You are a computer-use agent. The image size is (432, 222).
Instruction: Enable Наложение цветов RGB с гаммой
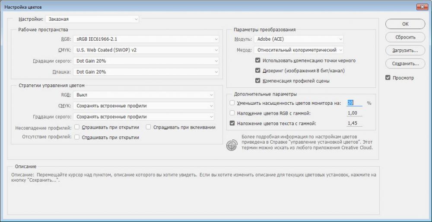click(232, 113)
